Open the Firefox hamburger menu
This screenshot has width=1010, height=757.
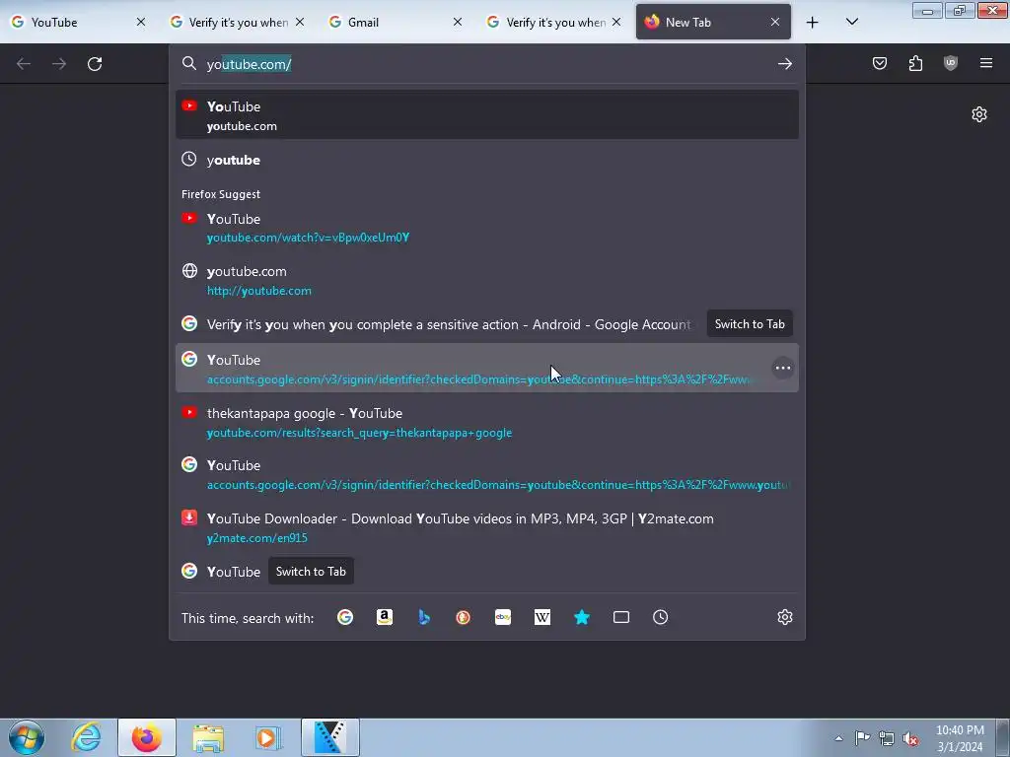click(986, 63)
